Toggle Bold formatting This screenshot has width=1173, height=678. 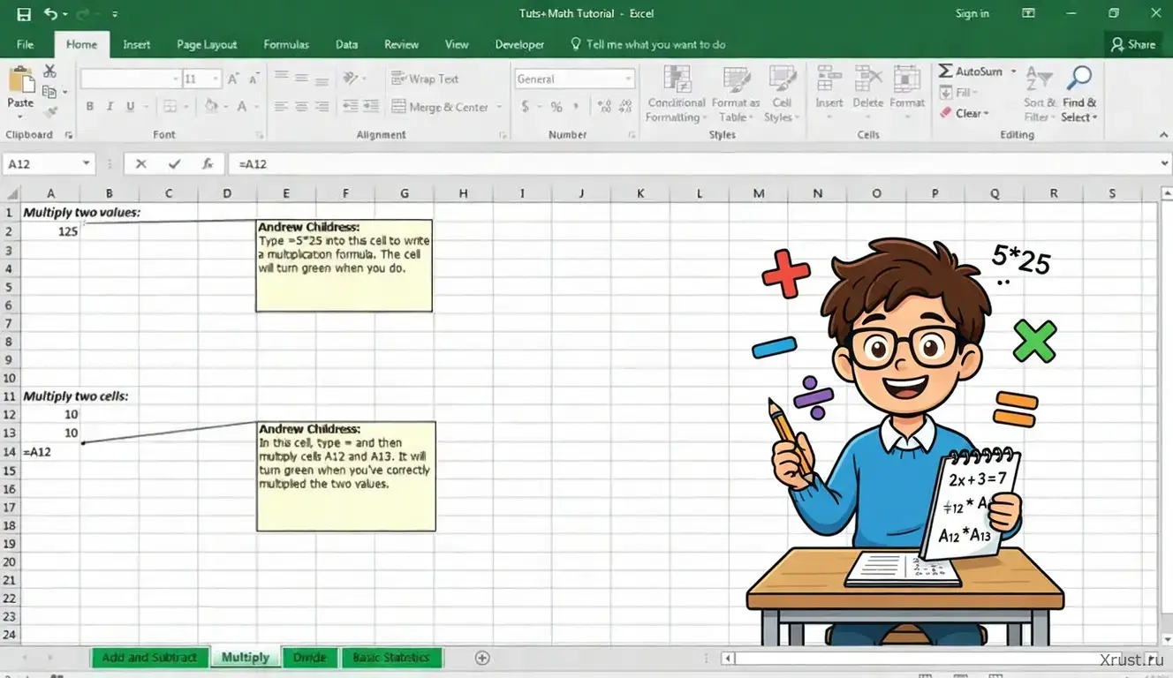pyautogui.click(x=89, y=107)
